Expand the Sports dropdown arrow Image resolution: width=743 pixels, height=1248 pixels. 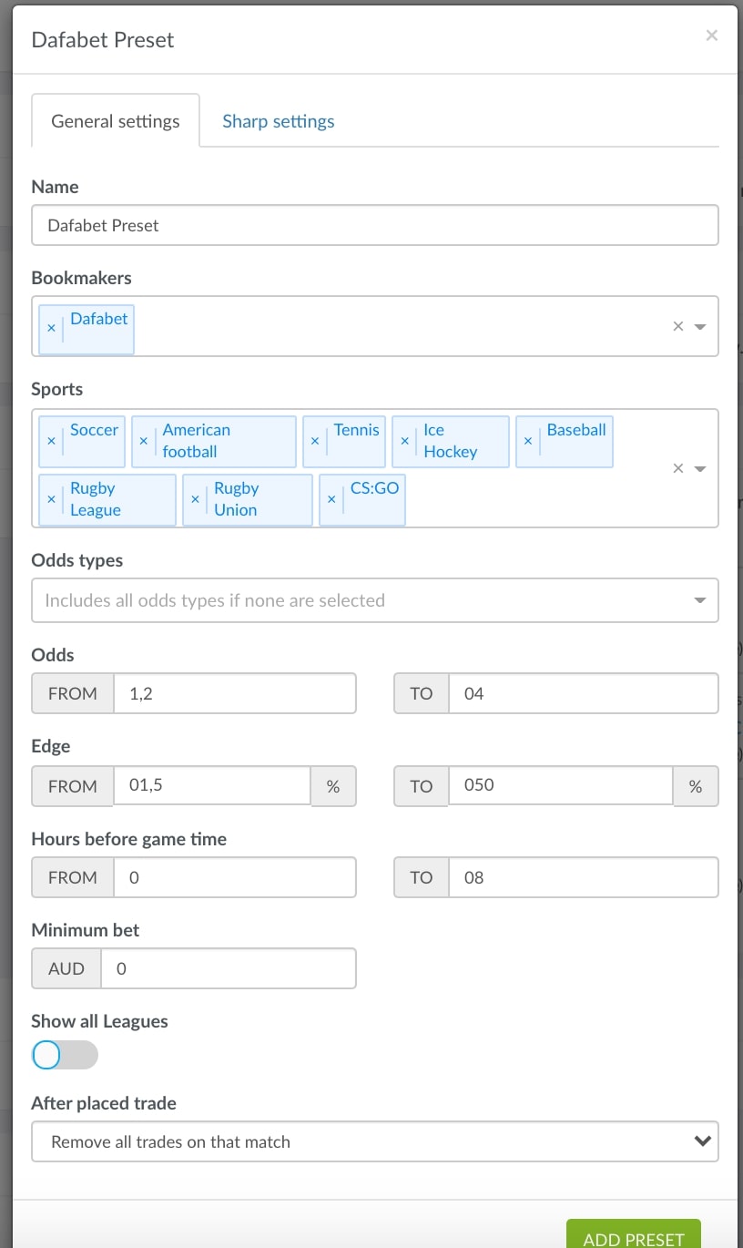[700, 468]
